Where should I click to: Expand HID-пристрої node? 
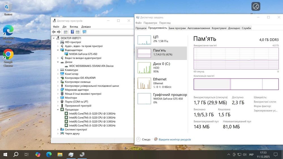coord(58,42)
